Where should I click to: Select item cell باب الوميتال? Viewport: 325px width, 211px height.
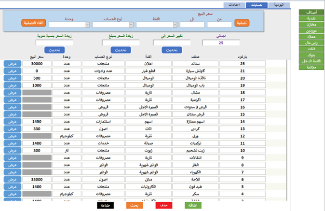pyautogui.click(x=195, y=85)
